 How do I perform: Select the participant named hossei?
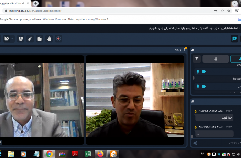[237, 79]
